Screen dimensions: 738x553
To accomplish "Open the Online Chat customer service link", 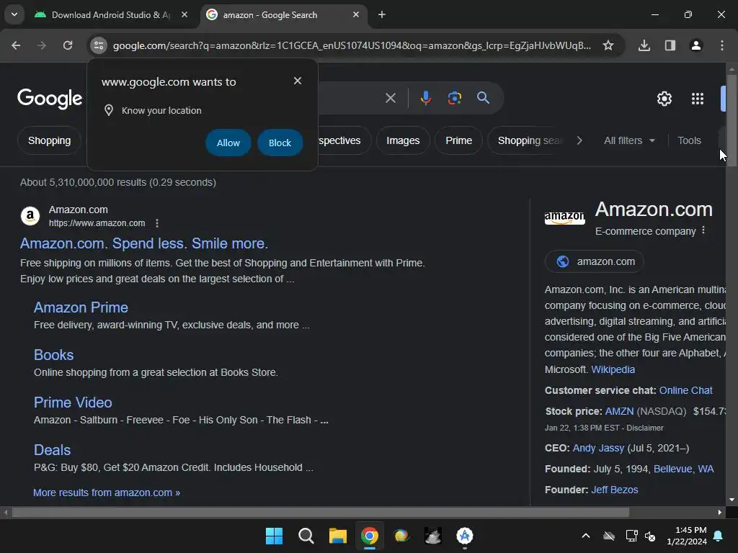I will (686, 390).
